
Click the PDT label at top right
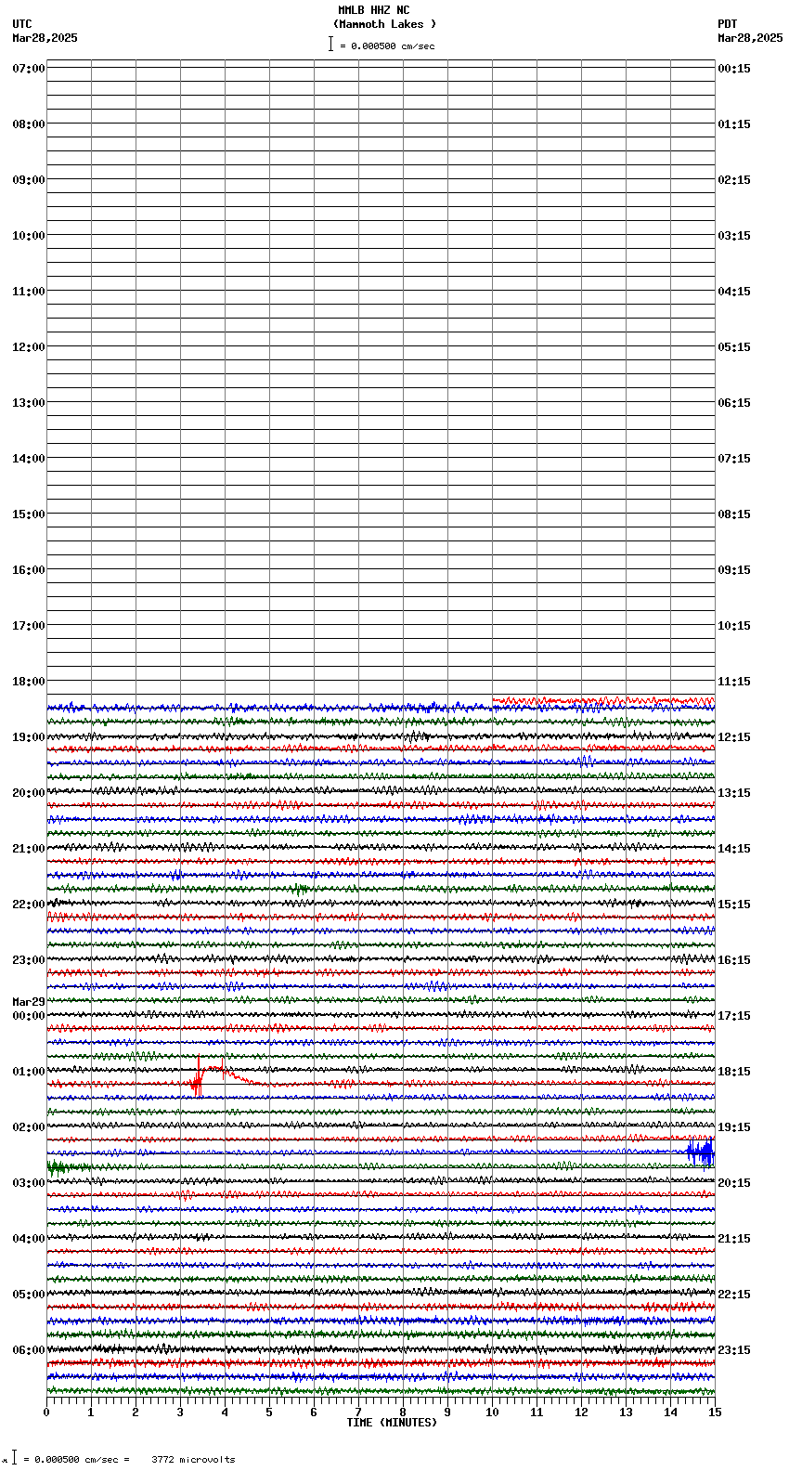click(x=728, y=24)
